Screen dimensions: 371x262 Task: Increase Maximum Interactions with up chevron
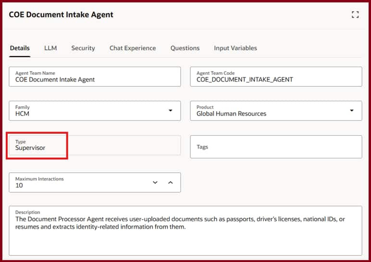click(x=170, y=182)
